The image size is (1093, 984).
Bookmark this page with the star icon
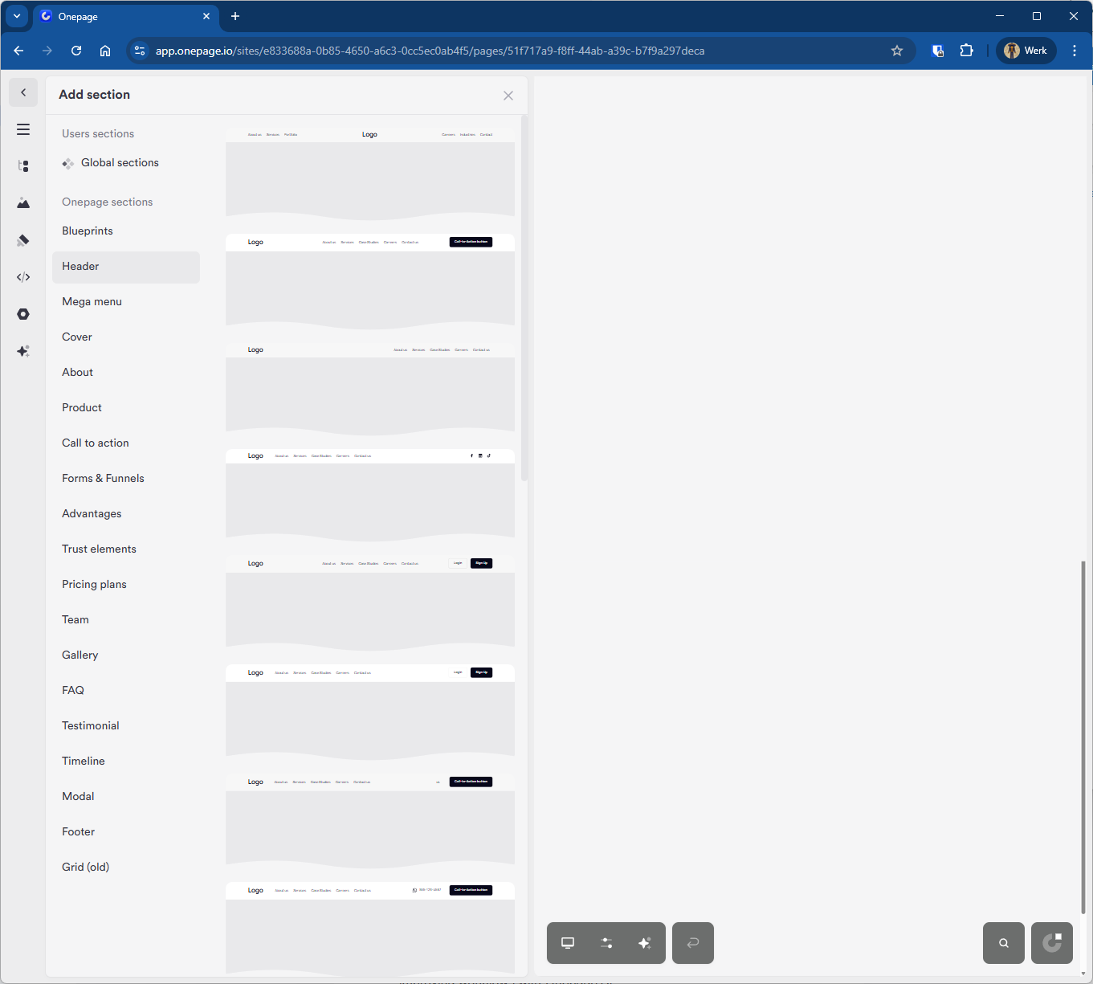897,51
